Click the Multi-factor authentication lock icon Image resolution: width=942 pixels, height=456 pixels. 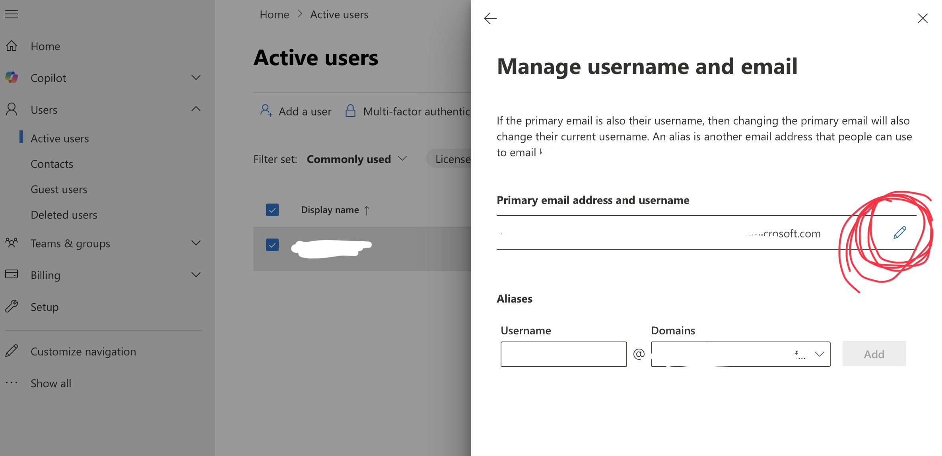point(350,111)
